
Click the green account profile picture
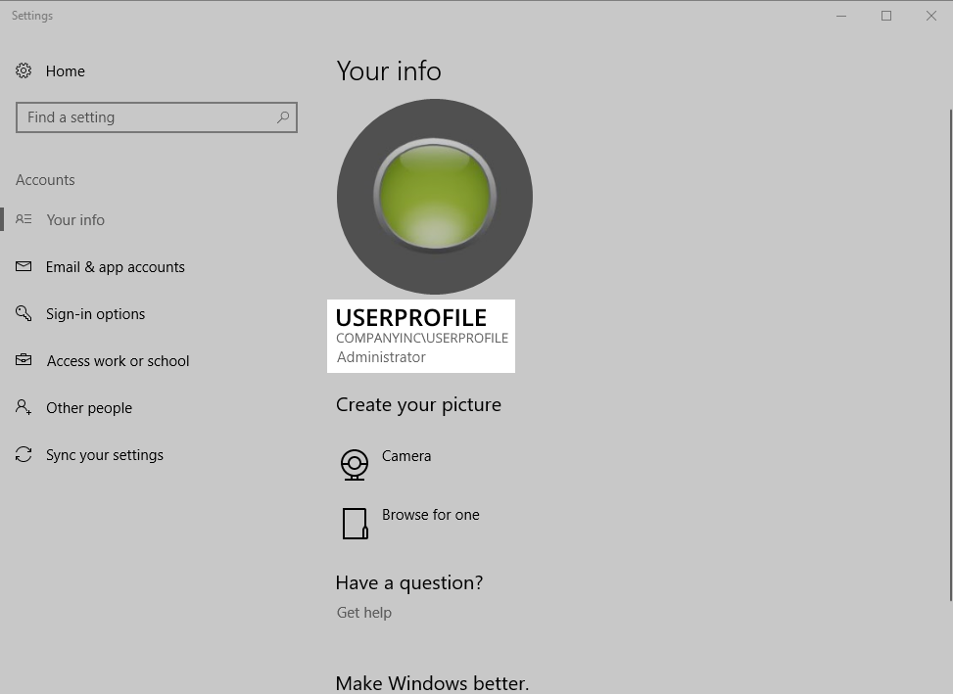pyautogui.click(x=435, y=197)
